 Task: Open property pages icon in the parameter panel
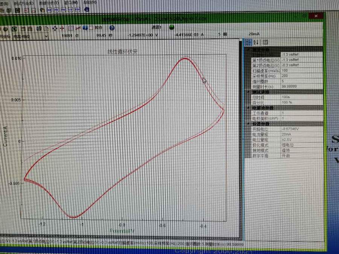point(265,42)
